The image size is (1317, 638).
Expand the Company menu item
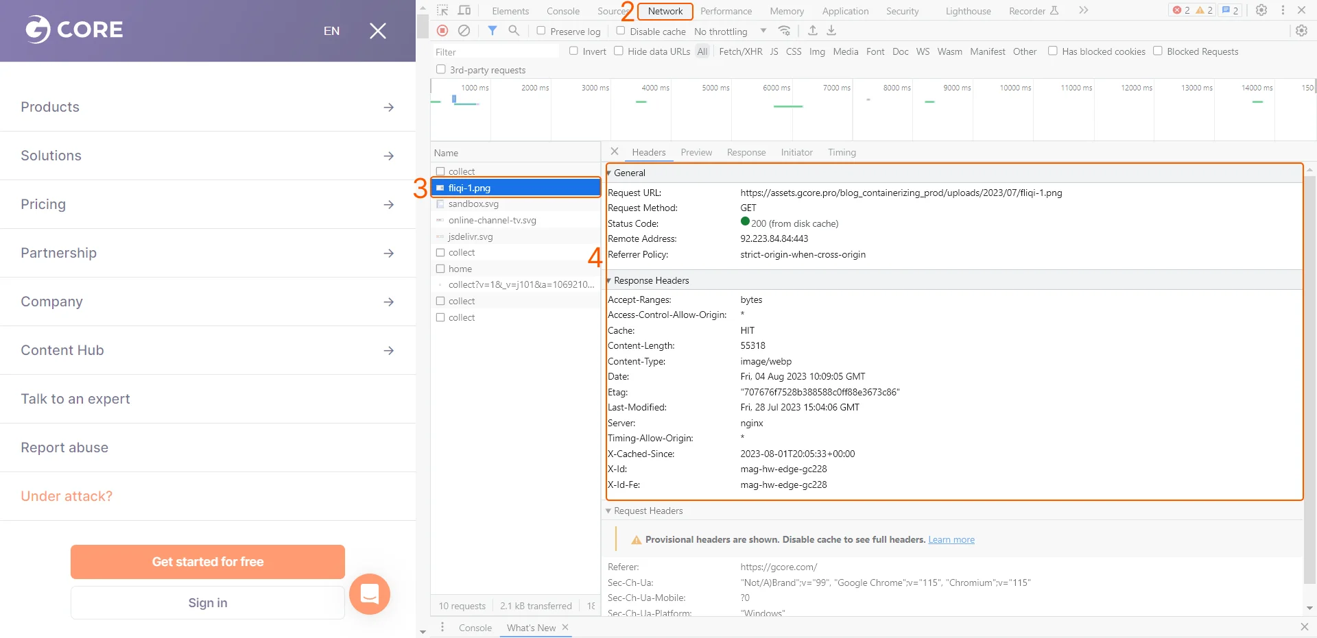coord(208,302)
